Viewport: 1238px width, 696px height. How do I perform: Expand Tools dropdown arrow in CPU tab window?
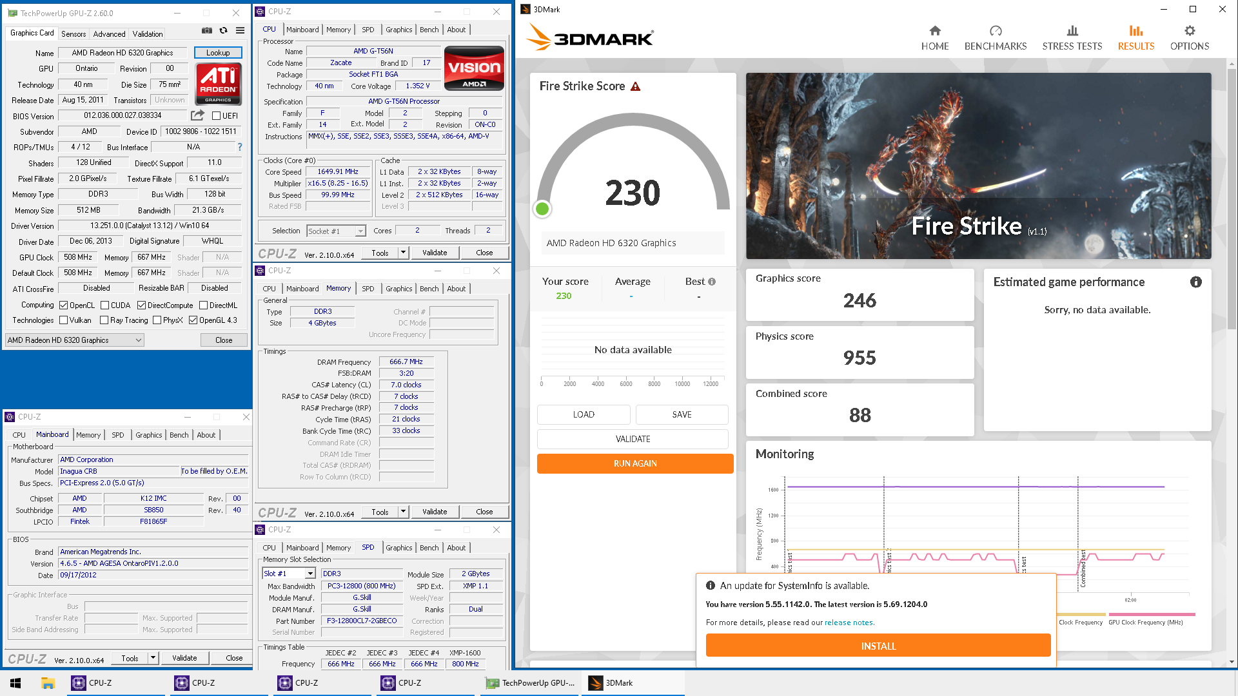click(403, 253)
